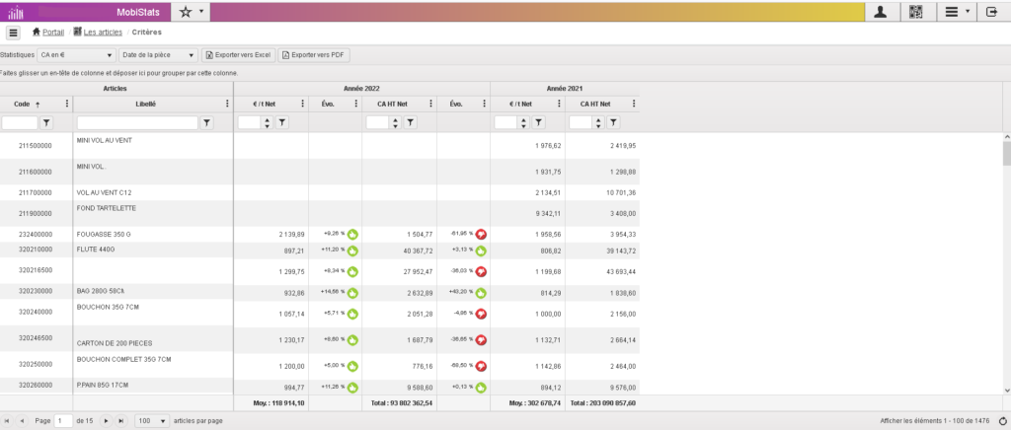This screenshot has height=430, width=1011.
Task: Navigate to the Portail link
Action: [x=53, y=33]
